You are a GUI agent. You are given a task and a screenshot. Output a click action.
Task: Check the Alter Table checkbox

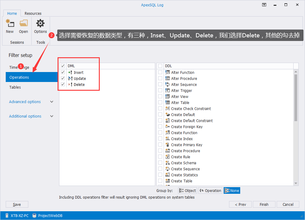tap(160, 102)
